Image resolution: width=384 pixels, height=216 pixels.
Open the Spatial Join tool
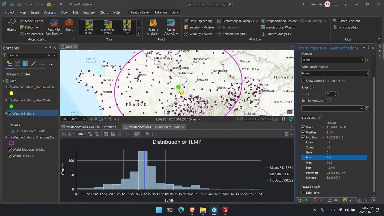[x=127, y=28]
